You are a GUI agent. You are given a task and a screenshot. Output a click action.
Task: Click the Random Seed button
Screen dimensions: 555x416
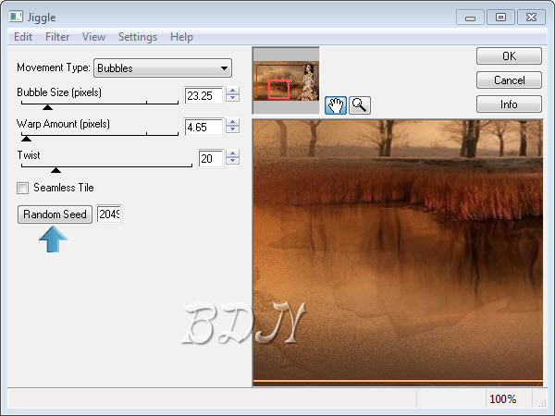(x=55, y=214)
